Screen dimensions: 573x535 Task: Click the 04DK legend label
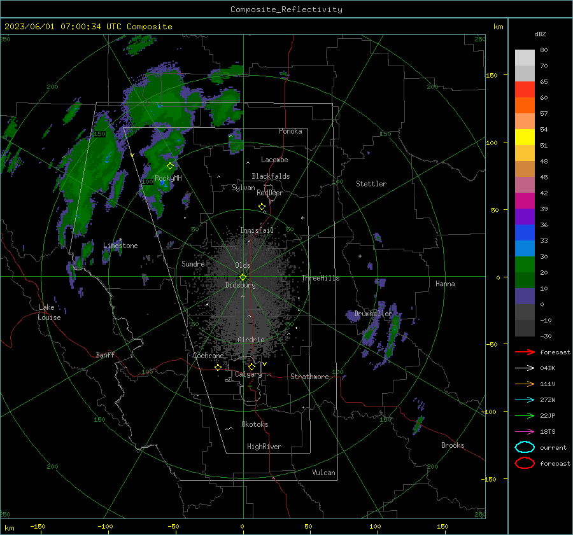pyautogui.click(x=548, y=368)
